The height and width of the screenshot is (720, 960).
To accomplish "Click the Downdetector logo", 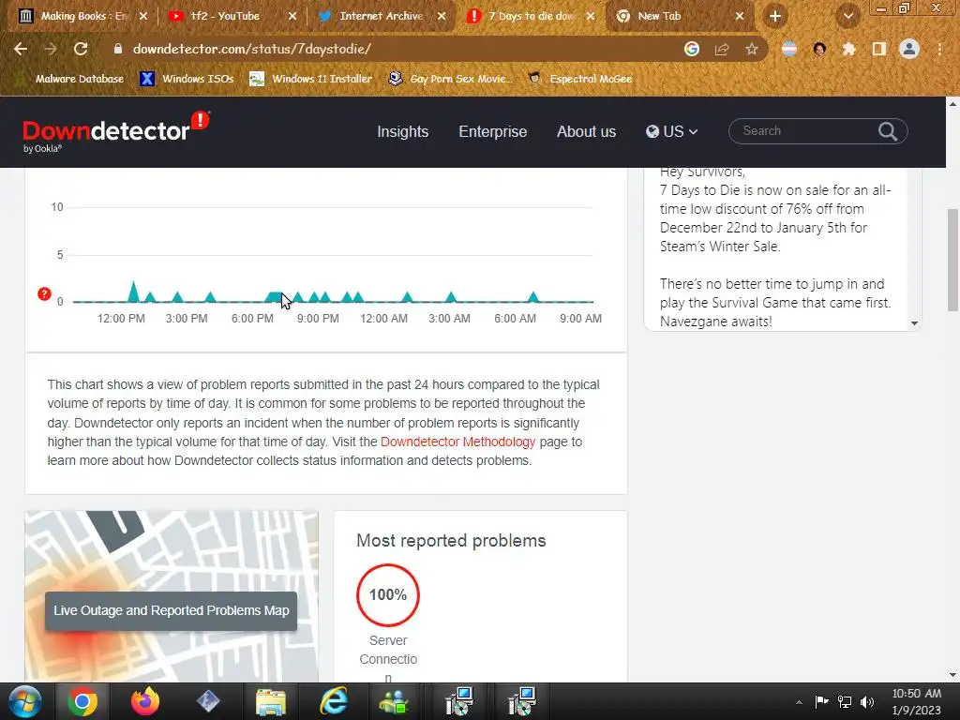I will (x=115, y=131).
